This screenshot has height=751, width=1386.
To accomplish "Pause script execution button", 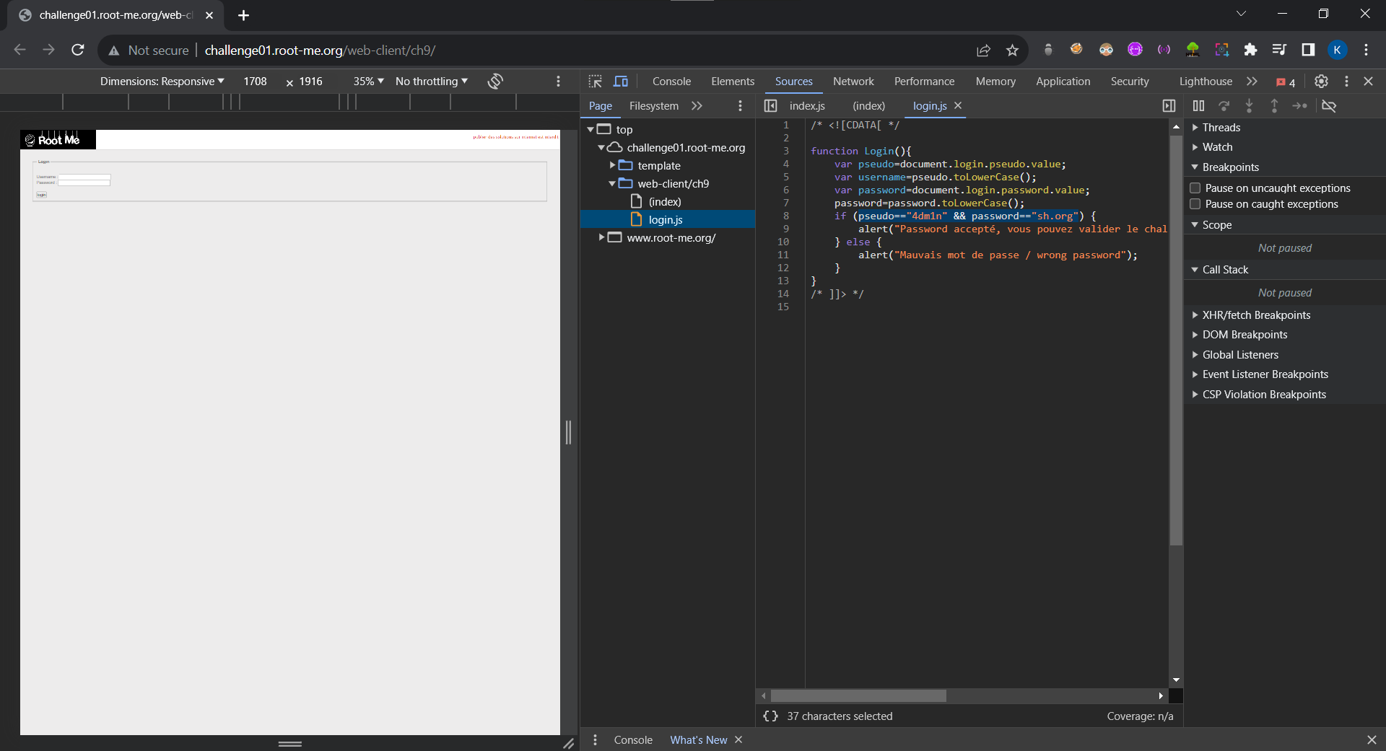I will pyautogui.click(x=1198, y=106).
